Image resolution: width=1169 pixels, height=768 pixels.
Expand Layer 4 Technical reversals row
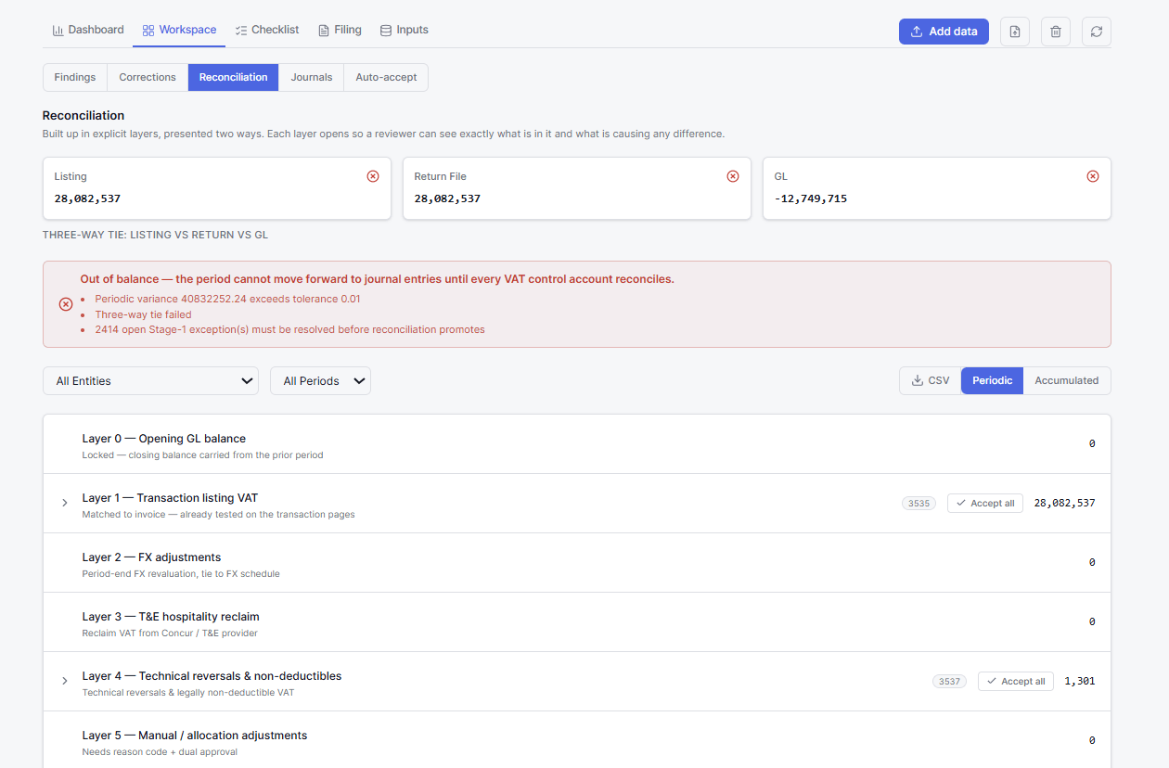tap(65, 681)
